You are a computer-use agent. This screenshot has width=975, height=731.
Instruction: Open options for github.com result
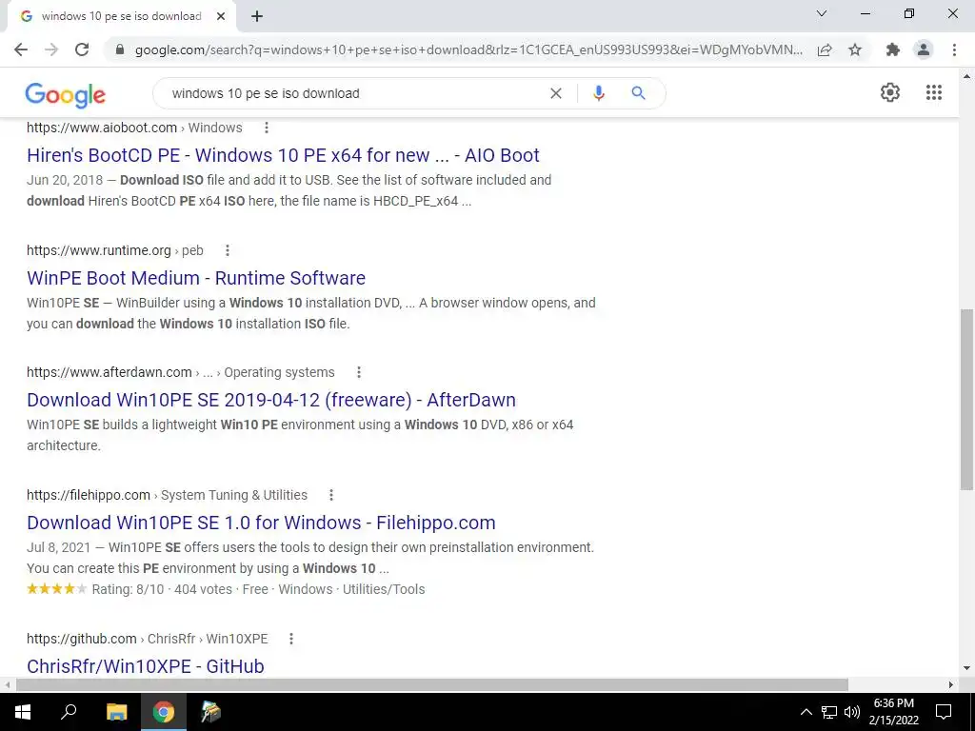pyautogui.click(x=291, y=639)
